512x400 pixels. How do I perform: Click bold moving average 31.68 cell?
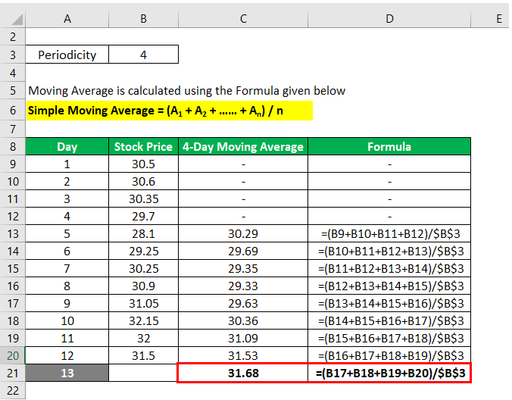tap(243, 373)
